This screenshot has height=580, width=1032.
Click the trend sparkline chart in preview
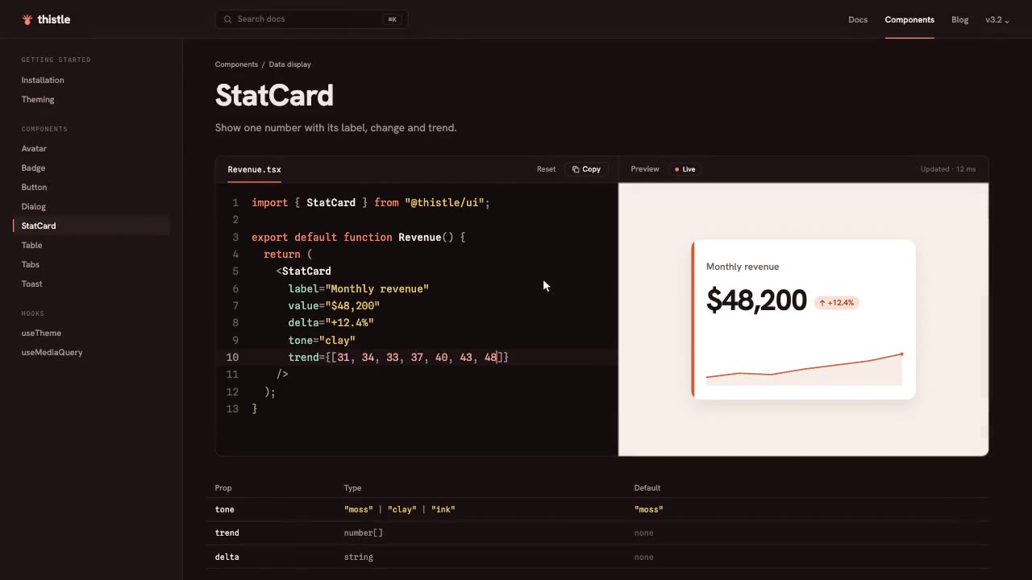click(x=804, y=370)
